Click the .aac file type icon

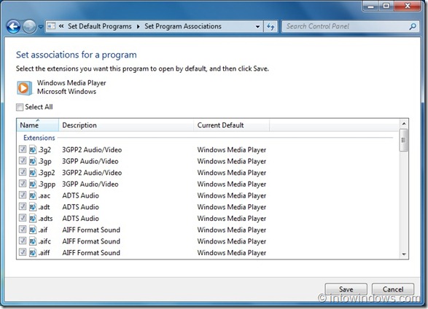tap(33, 195)
